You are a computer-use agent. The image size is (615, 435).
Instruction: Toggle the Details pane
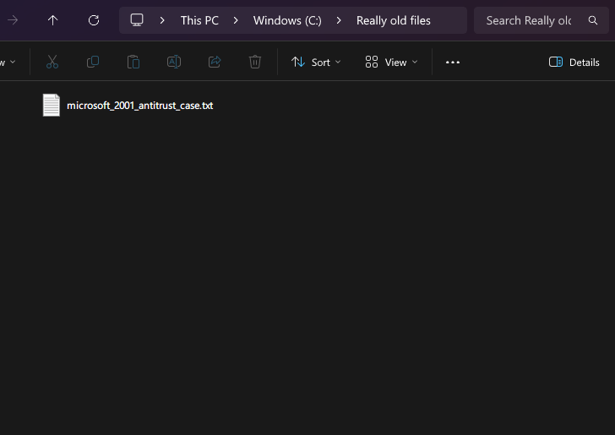click(x=574, y=62)
